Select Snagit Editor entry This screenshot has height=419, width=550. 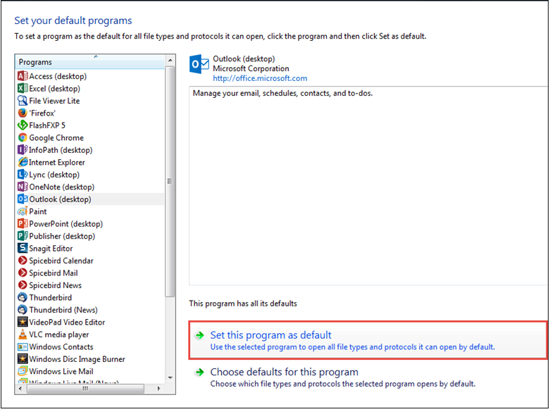(51, 248)
